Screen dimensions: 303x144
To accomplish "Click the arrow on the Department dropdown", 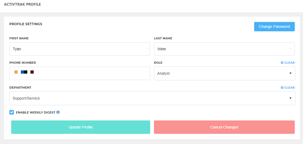I will 290,98.
